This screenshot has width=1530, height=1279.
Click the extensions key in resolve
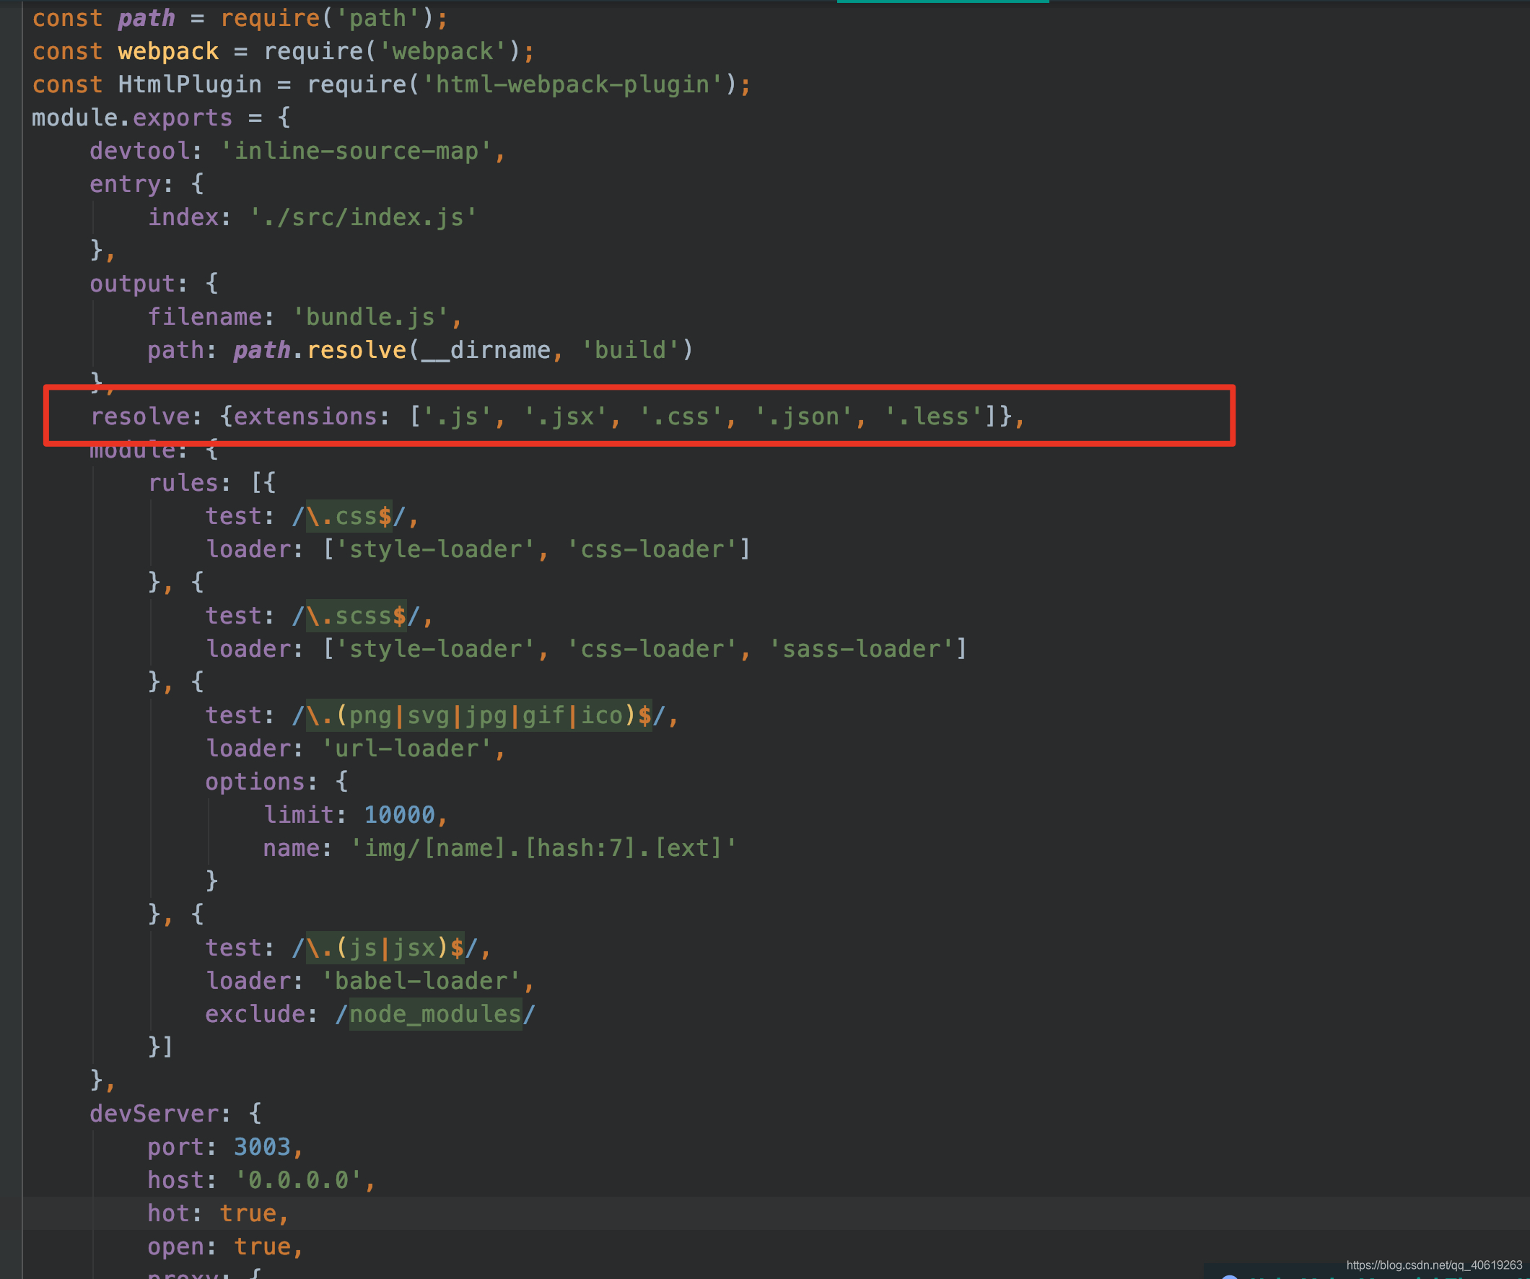305,416
